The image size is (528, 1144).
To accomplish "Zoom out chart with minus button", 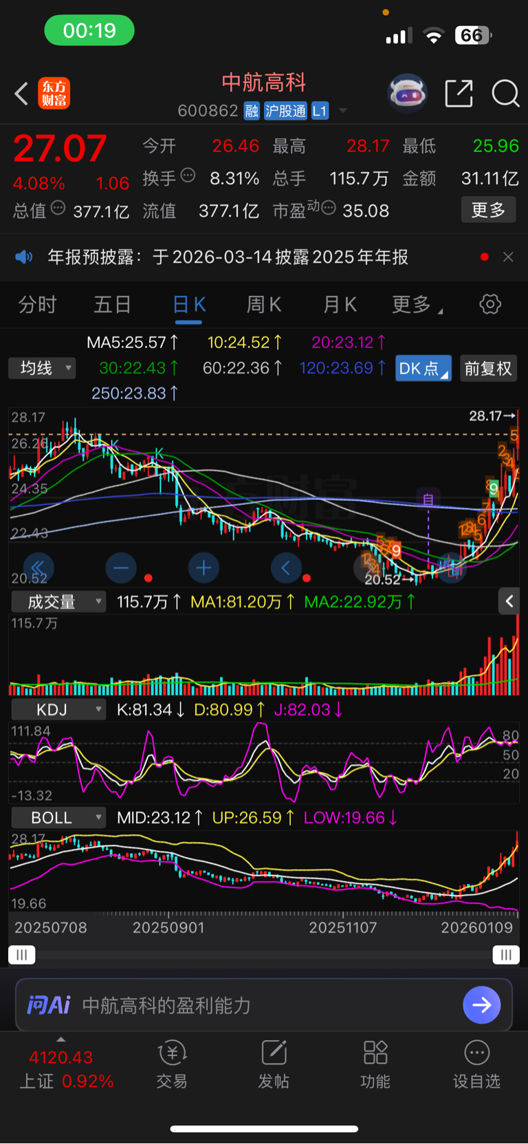I will (121, 568).
